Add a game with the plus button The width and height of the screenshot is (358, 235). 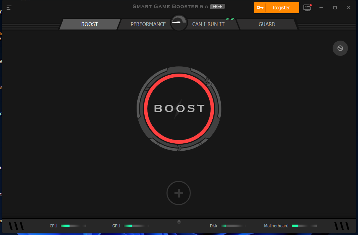point(179,193)
